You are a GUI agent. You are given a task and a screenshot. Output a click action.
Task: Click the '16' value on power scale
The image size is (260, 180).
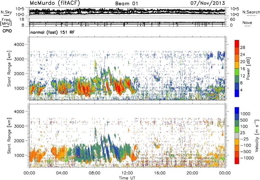point(242,69)
